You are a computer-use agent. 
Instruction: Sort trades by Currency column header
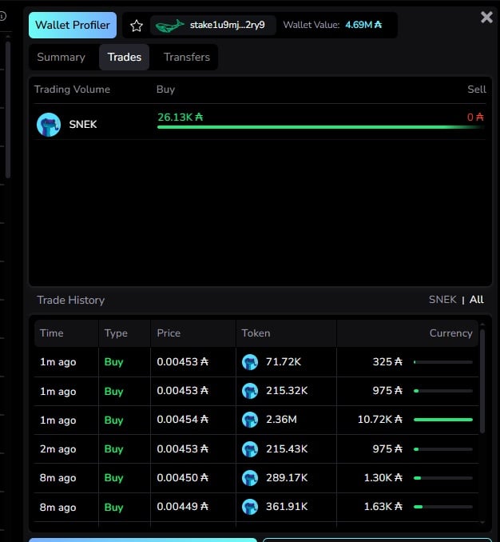tap(450, 333)
